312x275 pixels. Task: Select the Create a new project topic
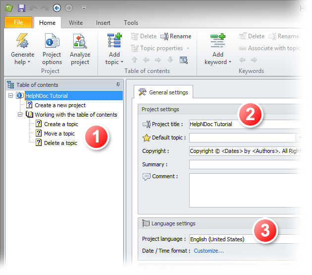[x=60, y=105]
